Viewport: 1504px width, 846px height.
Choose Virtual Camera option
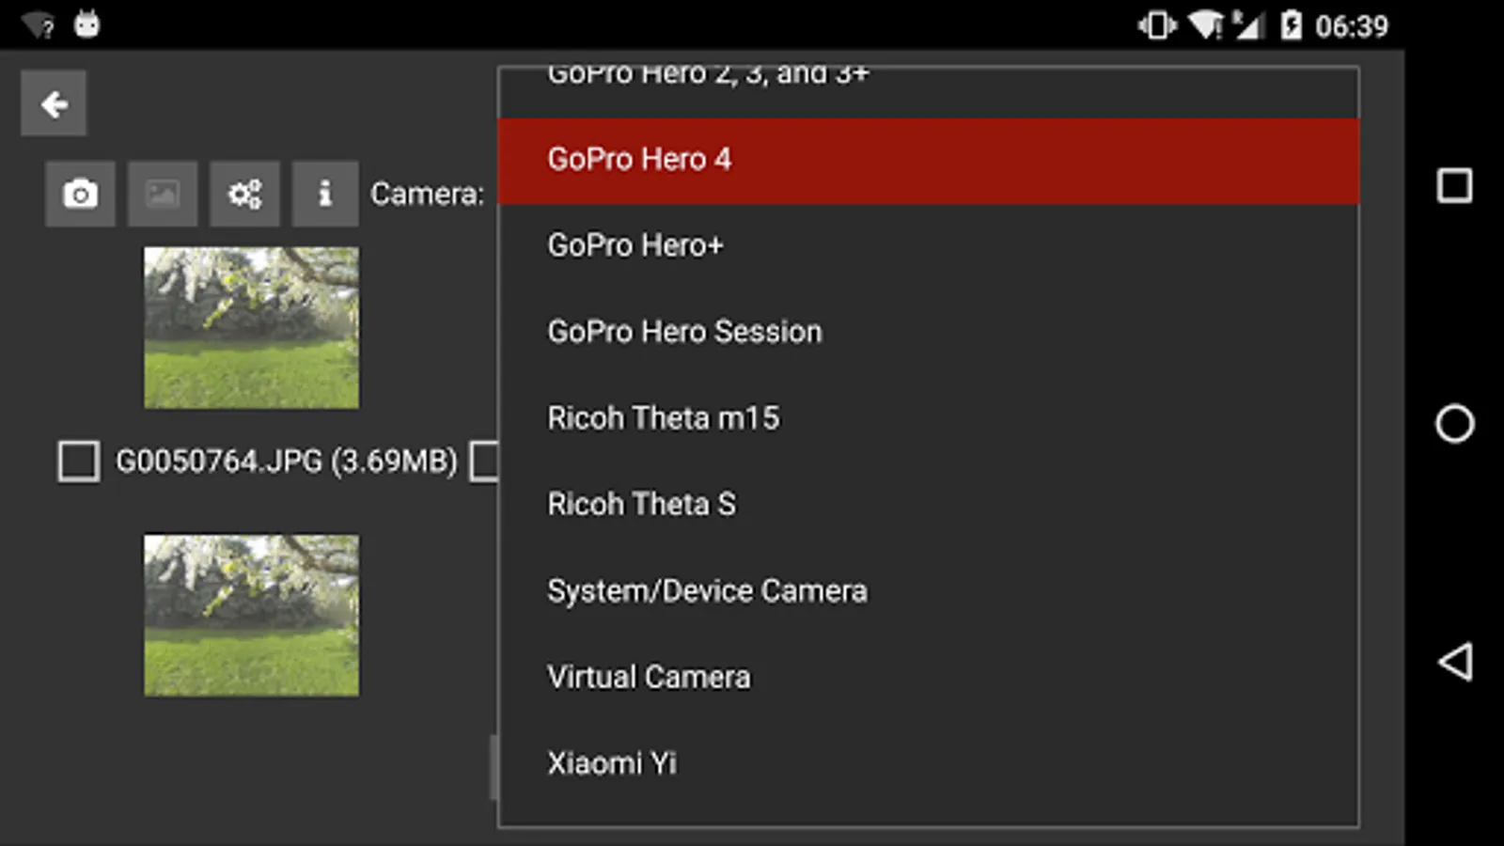point(929,678)
